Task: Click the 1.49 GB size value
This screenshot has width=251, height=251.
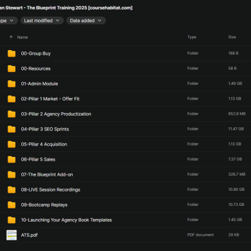Action: click(235, 83)
